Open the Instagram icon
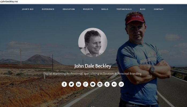This screenshot has height=107, width=187. click(100, 84)
